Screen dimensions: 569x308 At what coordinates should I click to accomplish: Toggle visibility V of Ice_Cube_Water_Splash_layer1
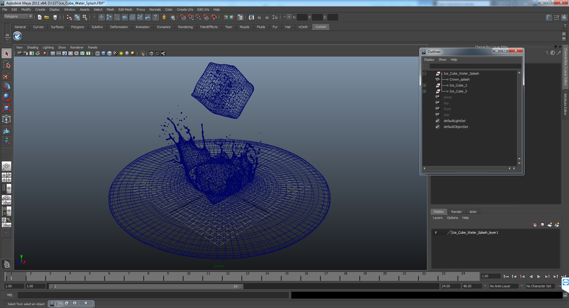coord(436,232)
